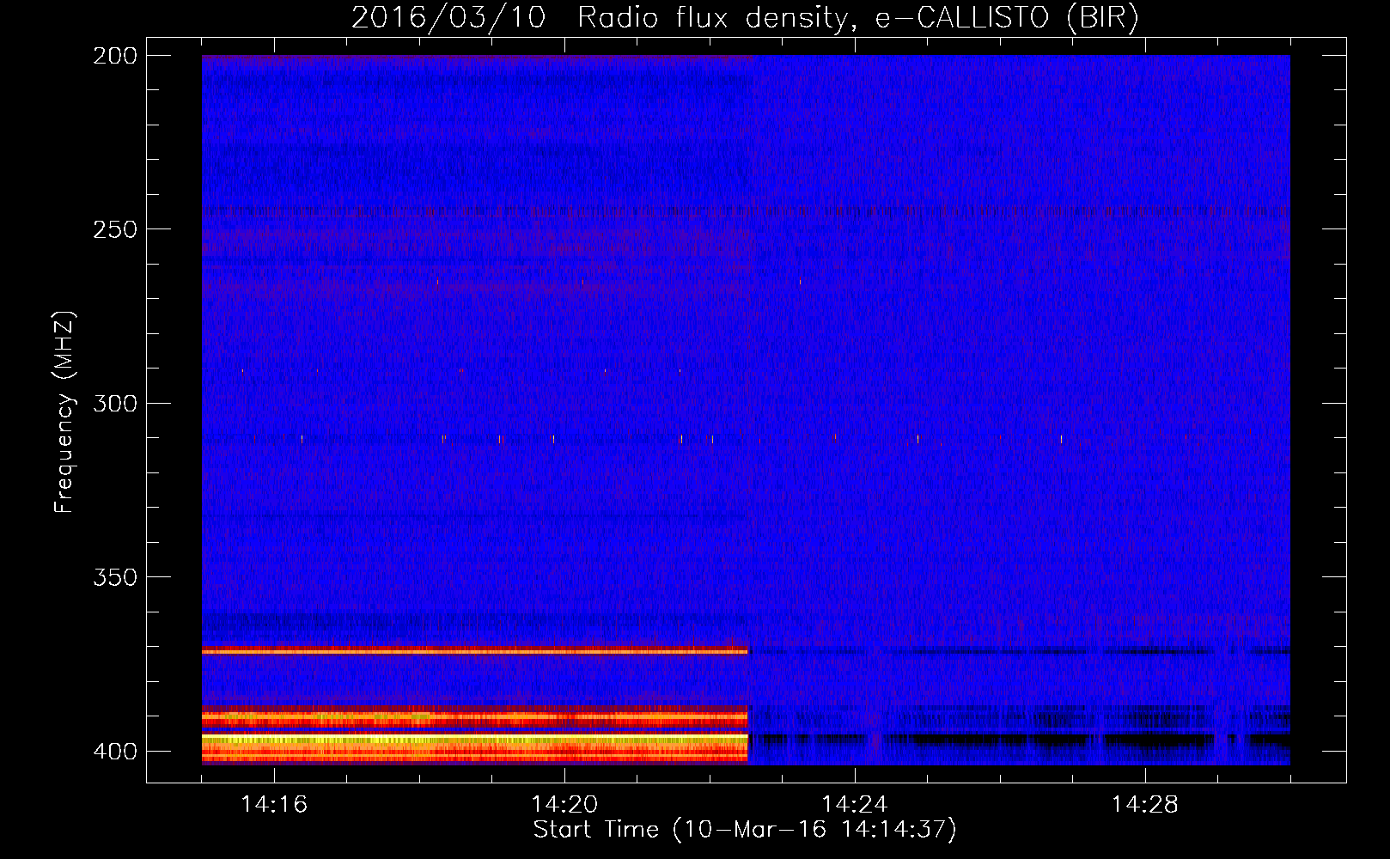Viewport: 1390px width, 859px height.
Task: Click the 14:24 time tick label
Action: pos(855,805)
